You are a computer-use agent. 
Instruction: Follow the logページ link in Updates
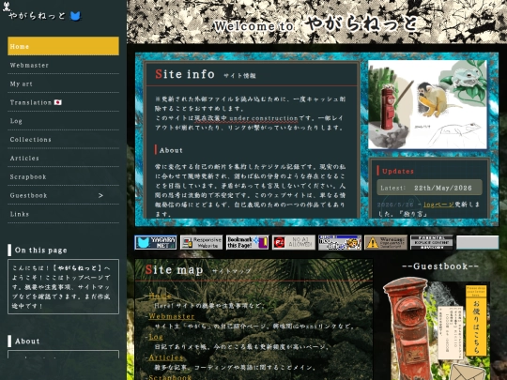click(x=438, y=205)
